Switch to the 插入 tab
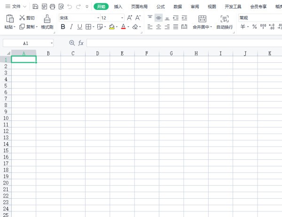Viewport: 282px width, 217px height. coord(118,7)
